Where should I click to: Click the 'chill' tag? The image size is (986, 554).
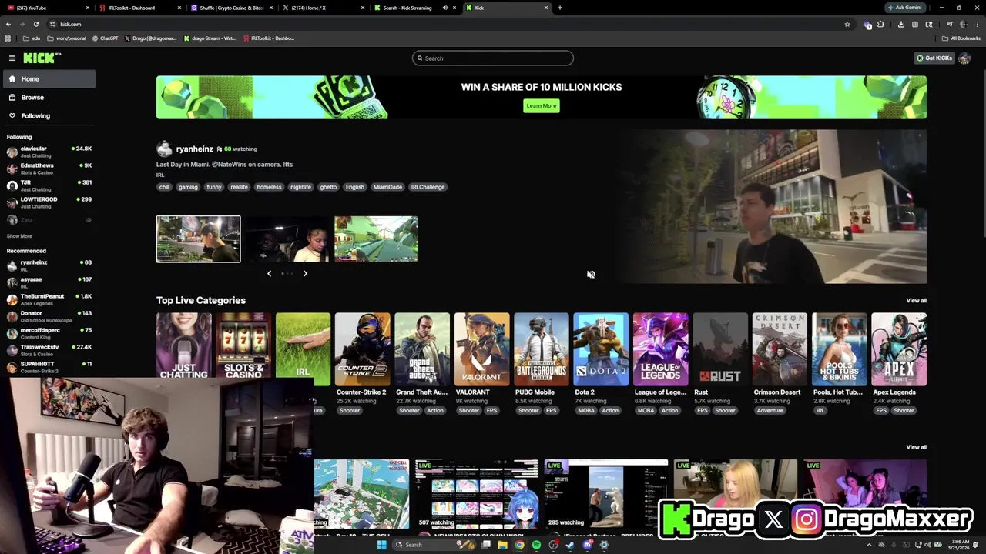[164, 187]
